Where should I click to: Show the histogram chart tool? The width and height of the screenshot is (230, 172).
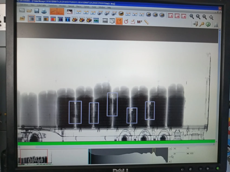[x=70, y=12]
